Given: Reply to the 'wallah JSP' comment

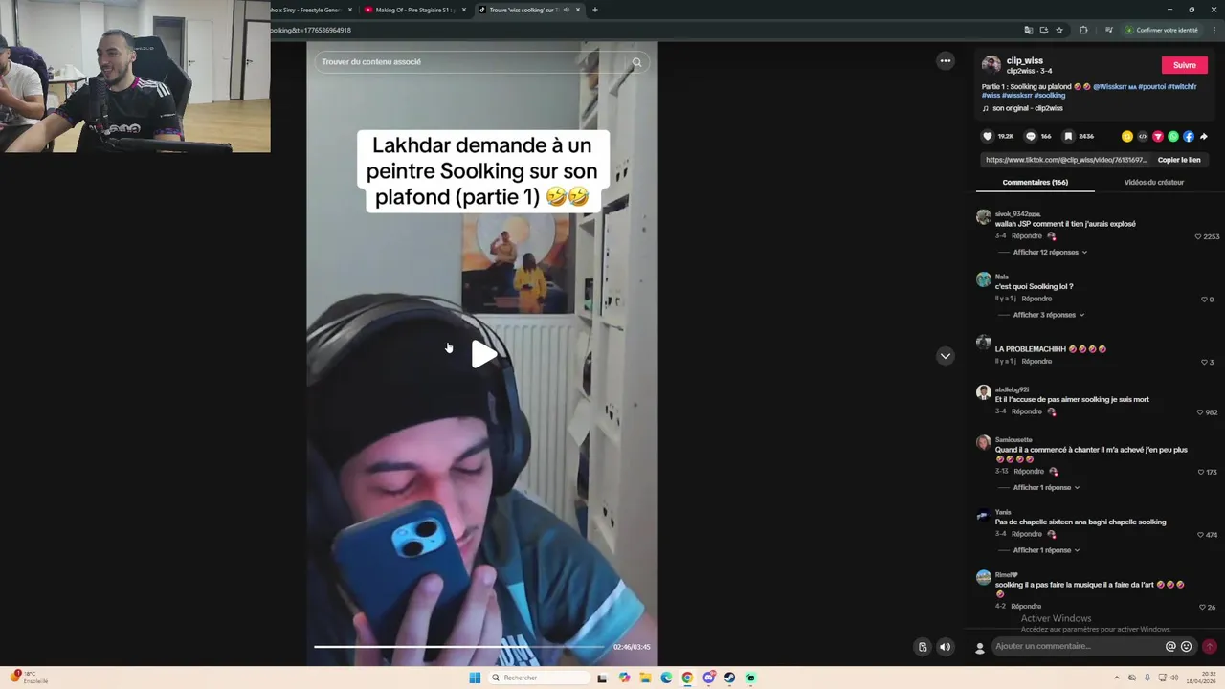Looking at the screenshot, I should point(1026,236).
